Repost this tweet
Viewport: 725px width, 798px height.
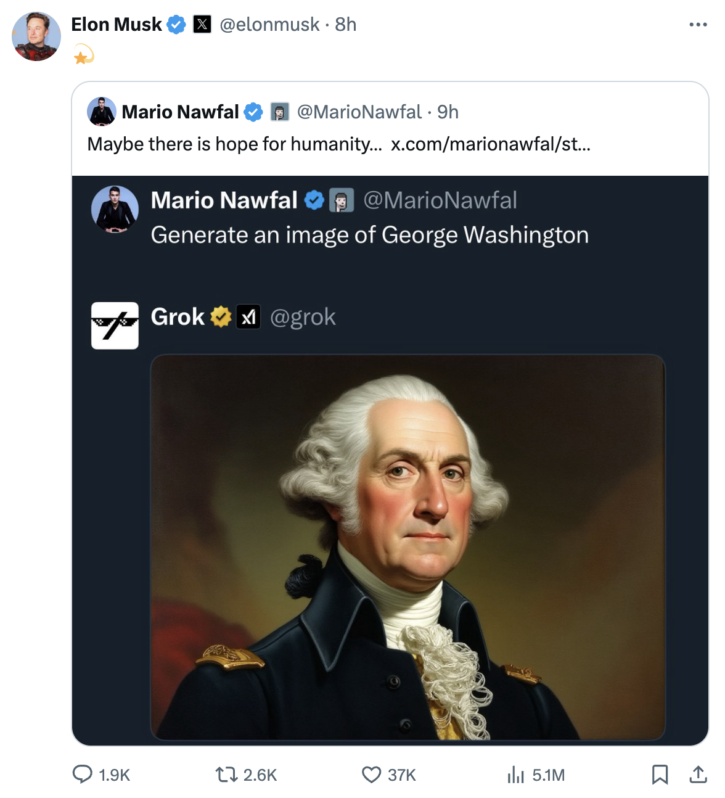click(x=226, y=774)
